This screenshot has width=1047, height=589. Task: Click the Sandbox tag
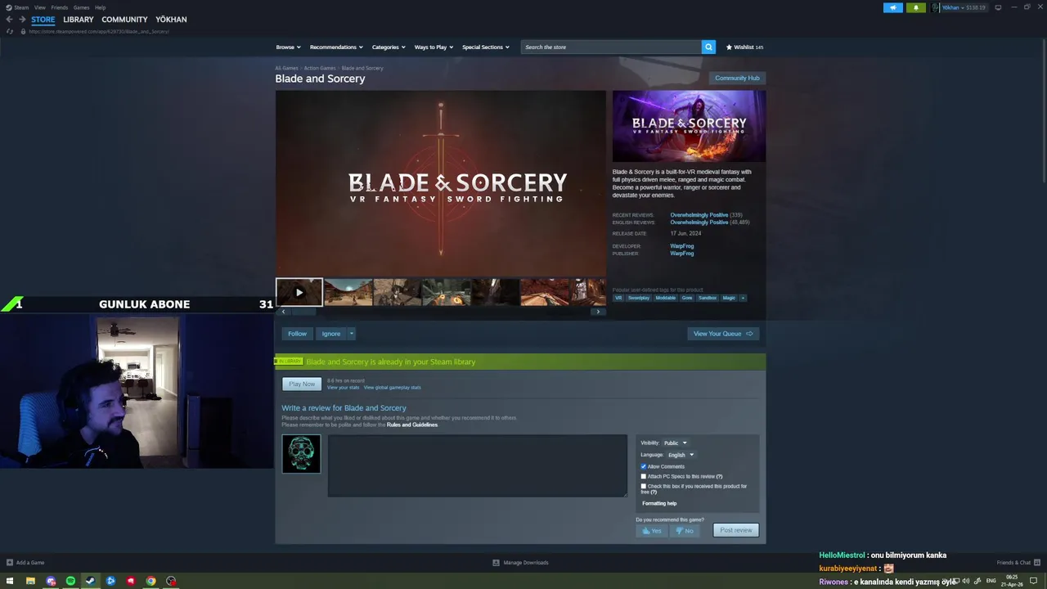(x=708, y=298)
